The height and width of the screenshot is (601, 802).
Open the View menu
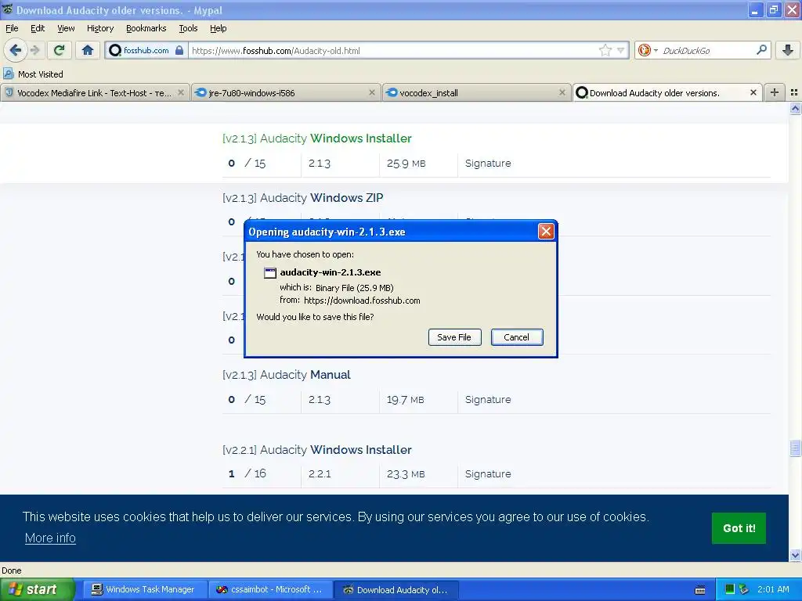[x=66, y=28]
